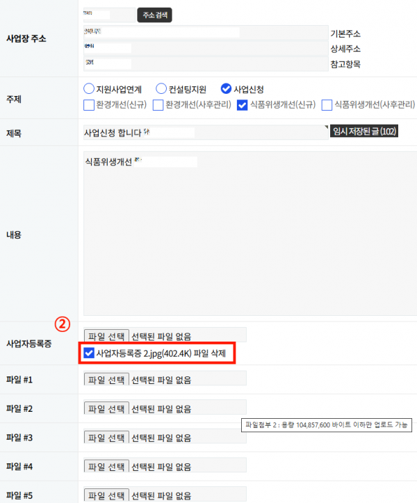Toggle the 사업자등록증 2.jpg 파일 삭제 checkbox
The image size is (417, 503).
pyautogui.click(x=89, y=353)
